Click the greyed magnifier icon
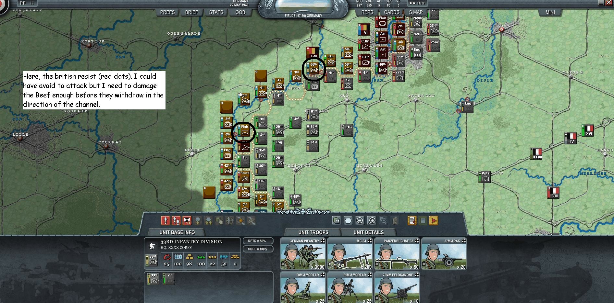 pyautogui.click(x=384, y=221)
